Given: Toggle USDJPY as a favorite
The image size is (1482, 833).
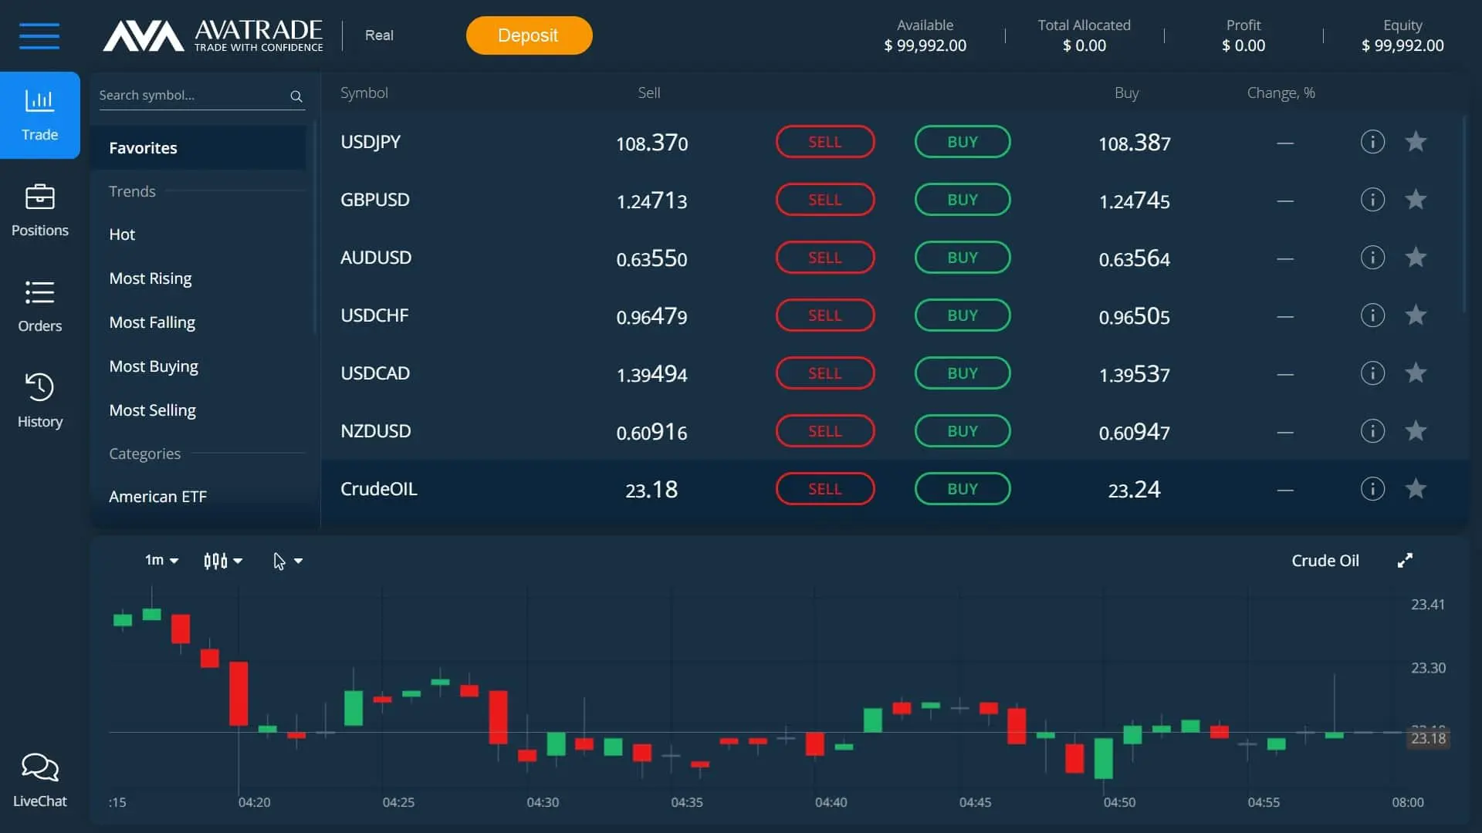Looking at the screenshot, I should tap(1416, 141).
